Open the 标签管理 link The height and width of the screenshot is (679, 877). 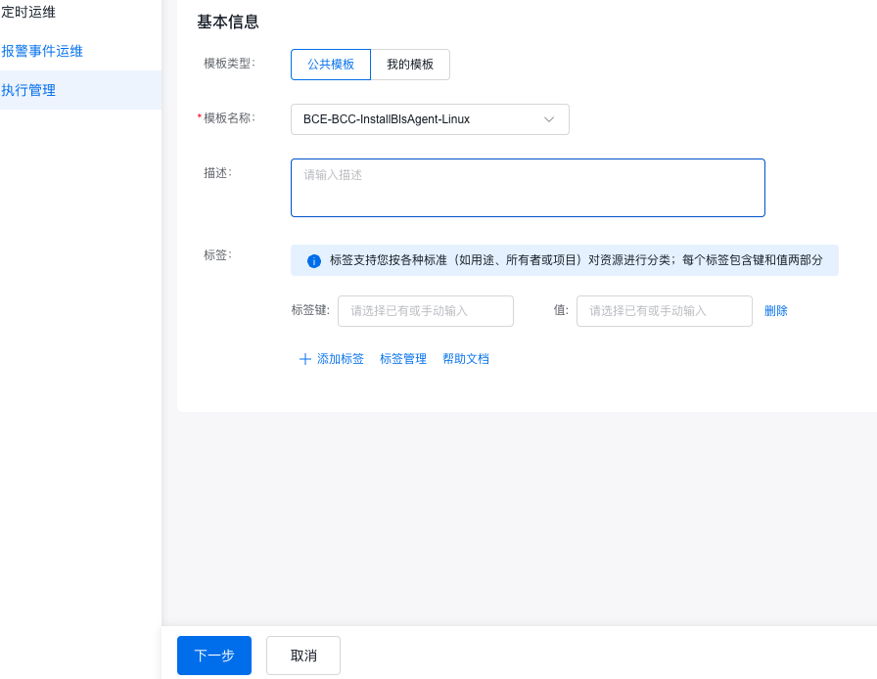click(403, 359)
